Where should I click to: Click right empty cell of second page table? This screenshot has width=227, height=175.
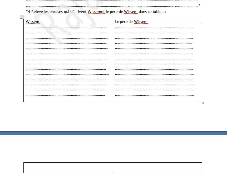pos(157,168)
